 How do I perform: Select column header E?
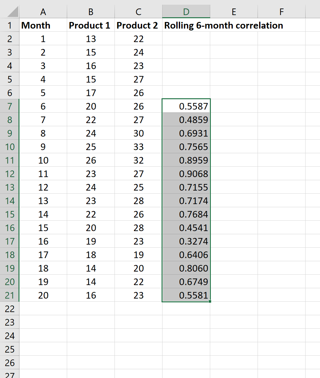pyautogui.click(x=234, y=12)
